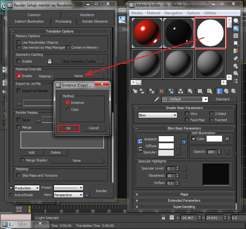This screenshot has height=229, width=246.
Task: Click Cancel in Instance (Copy) dialog
Action: point(94,128)
